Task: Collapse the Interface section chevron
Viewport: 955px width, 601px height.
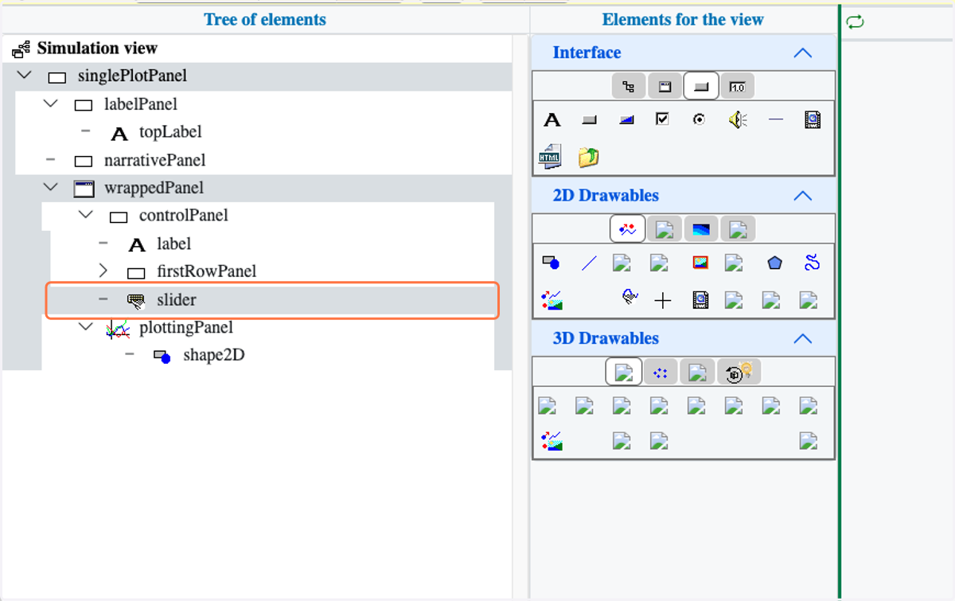Action: pos(802,53)
